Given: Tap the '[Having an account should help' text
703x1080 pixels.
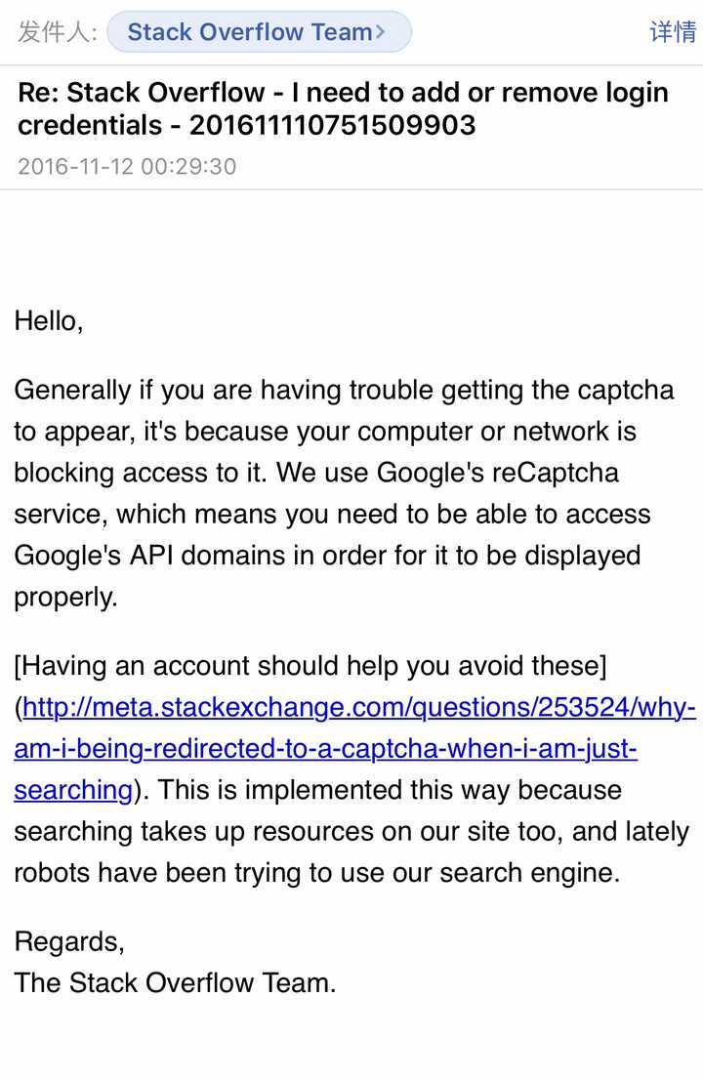Looking at the screenshot, I should tap(310, 667).
